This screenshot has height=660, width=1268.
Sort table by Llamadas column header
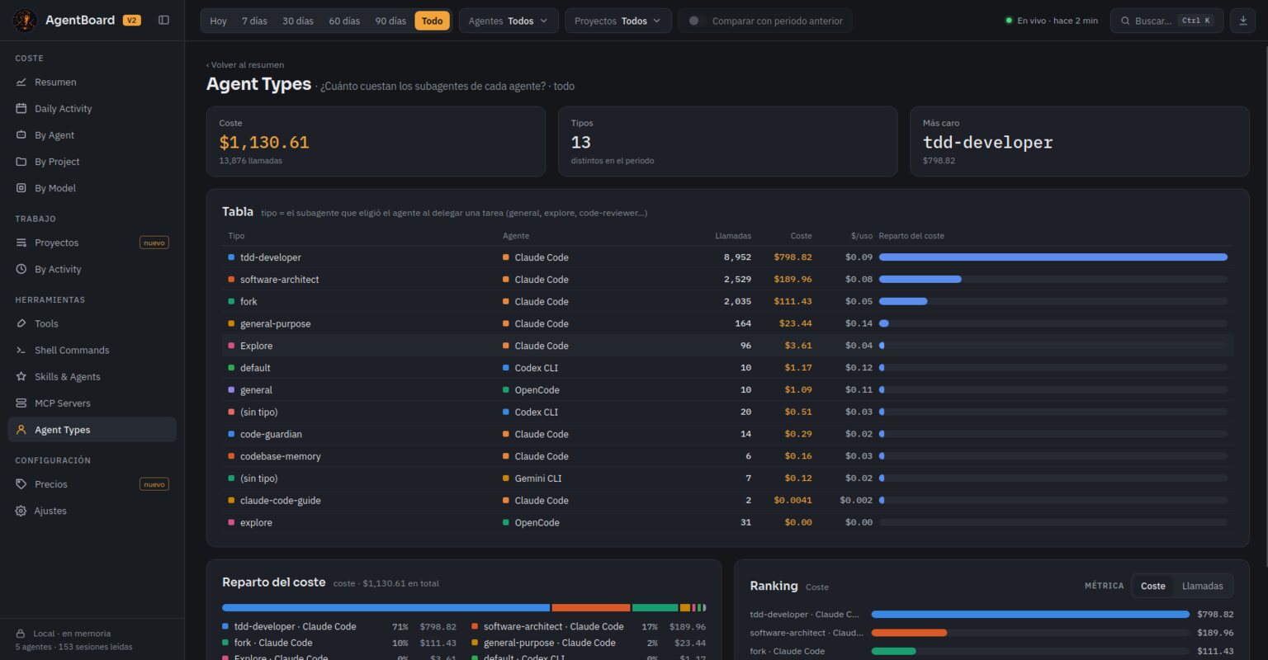coord(733,236)
